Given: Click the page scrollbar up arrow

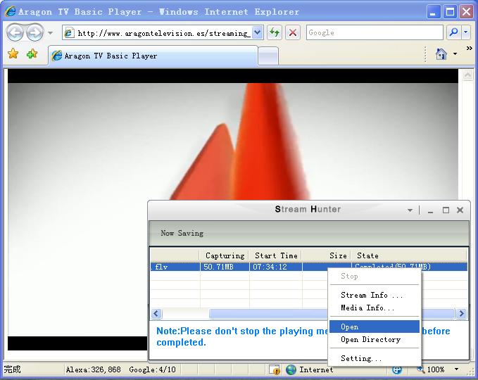Looking at the screenshot, I should pos(467,75).
